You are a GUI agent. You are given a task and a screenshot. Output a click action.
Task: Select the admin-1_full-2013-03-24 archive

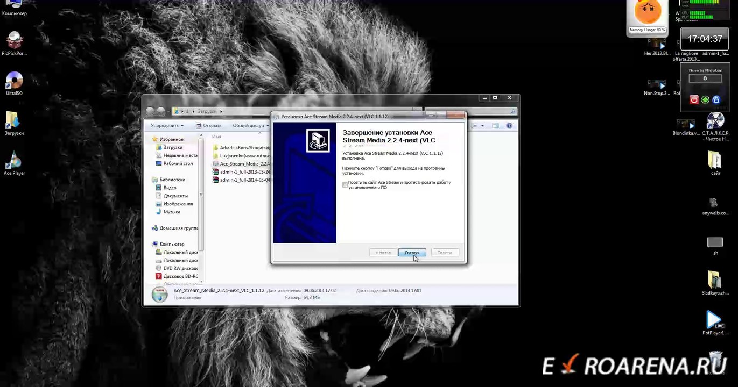tap(241, 172)
